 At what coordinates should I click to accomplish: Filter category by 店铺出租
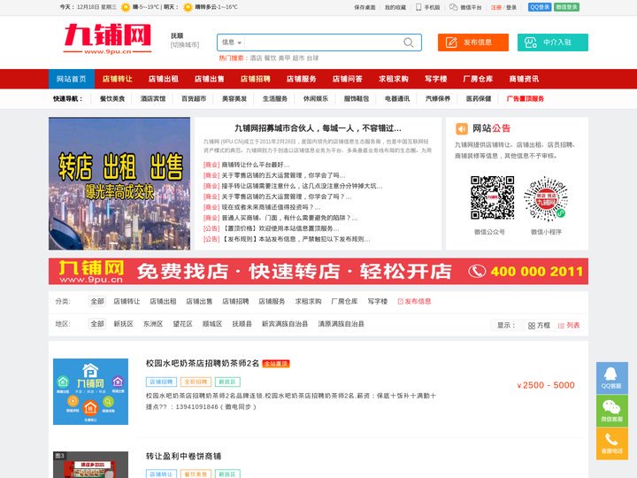(x=163, y=301)
